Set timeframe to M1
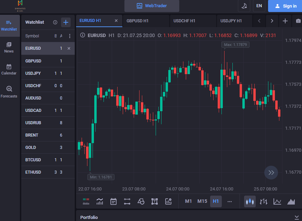The image size is (302, 221). [x=189, y=201]
